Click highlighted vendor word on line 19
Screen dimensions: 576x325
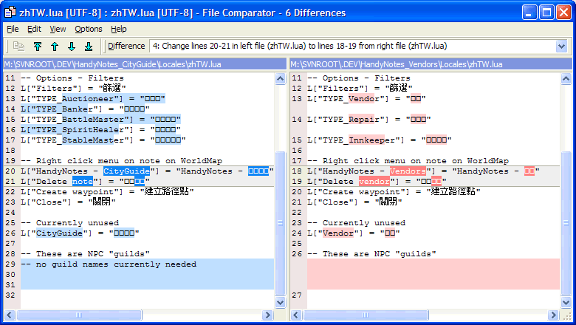(x=374, y=182)
